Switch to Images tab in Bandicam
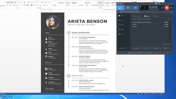The image size is (176, 99). 156,16
